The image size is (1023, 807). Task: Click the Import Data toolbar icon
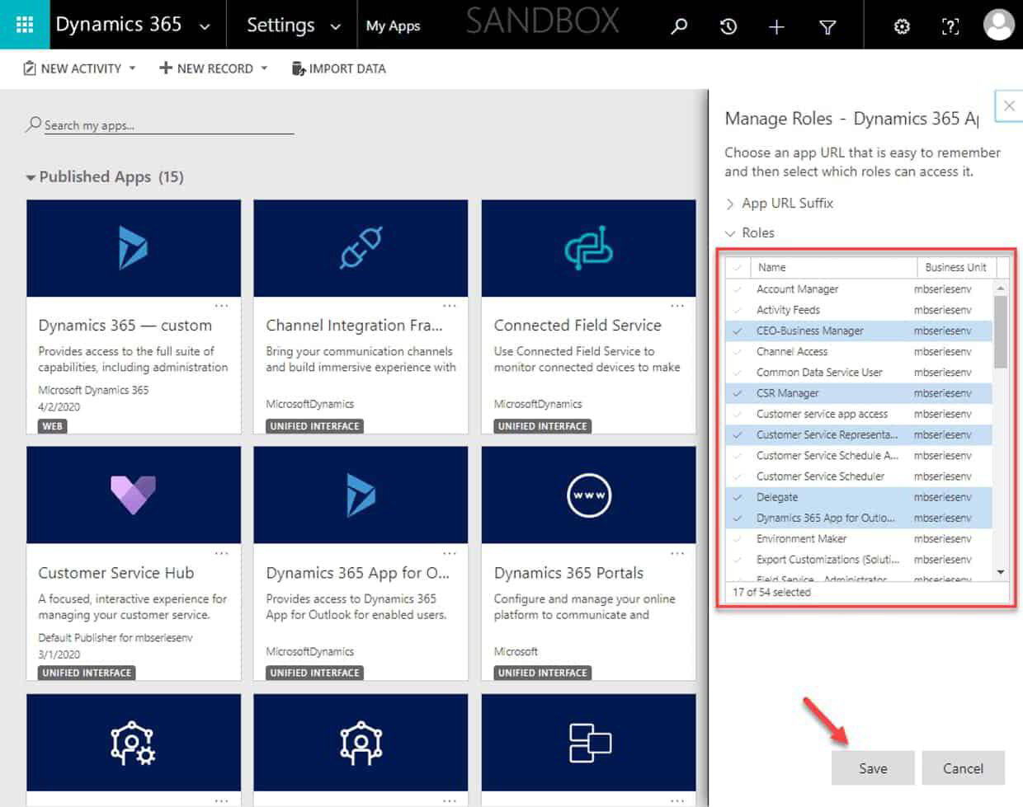click(x=297, y=68)
